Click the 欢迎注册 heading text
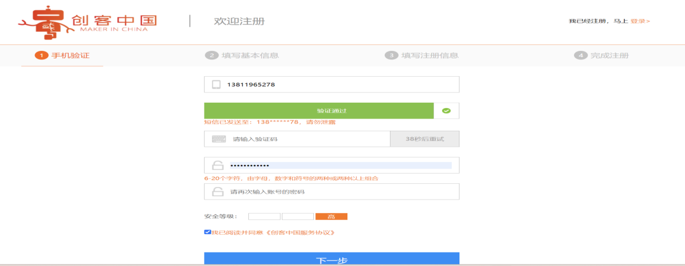The height and width of the screenshot is (266, 685). tap(239, 21)
